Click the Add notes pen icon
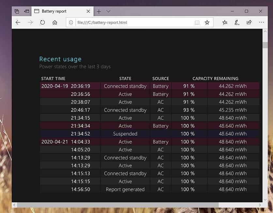Screen dimensions: 273x213 pos(237,23)
